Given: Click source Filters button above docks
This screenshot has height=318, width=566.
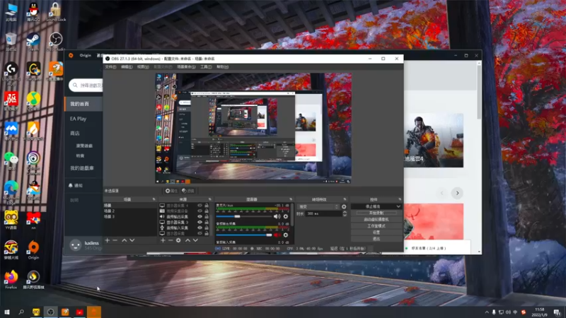Looking at the screenshot, I should coord(188,191).
